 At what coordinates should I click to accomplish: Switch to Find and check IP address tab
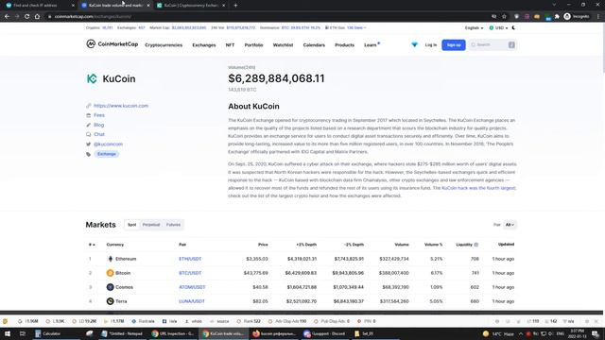click(x=40, y=6)
